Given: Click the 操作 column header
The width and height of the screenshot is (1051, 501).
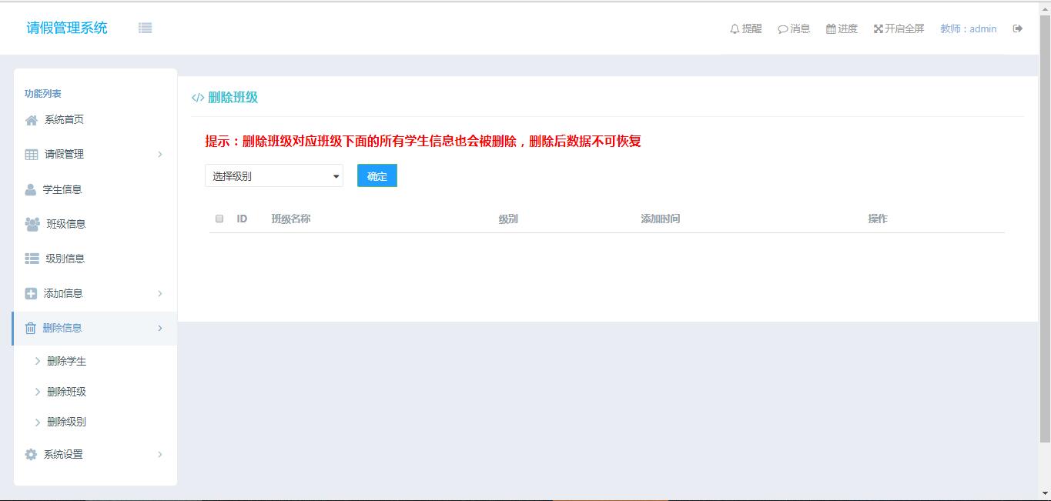Looking at the screenshot, I should pyautogui.click(x=878, y=219).
